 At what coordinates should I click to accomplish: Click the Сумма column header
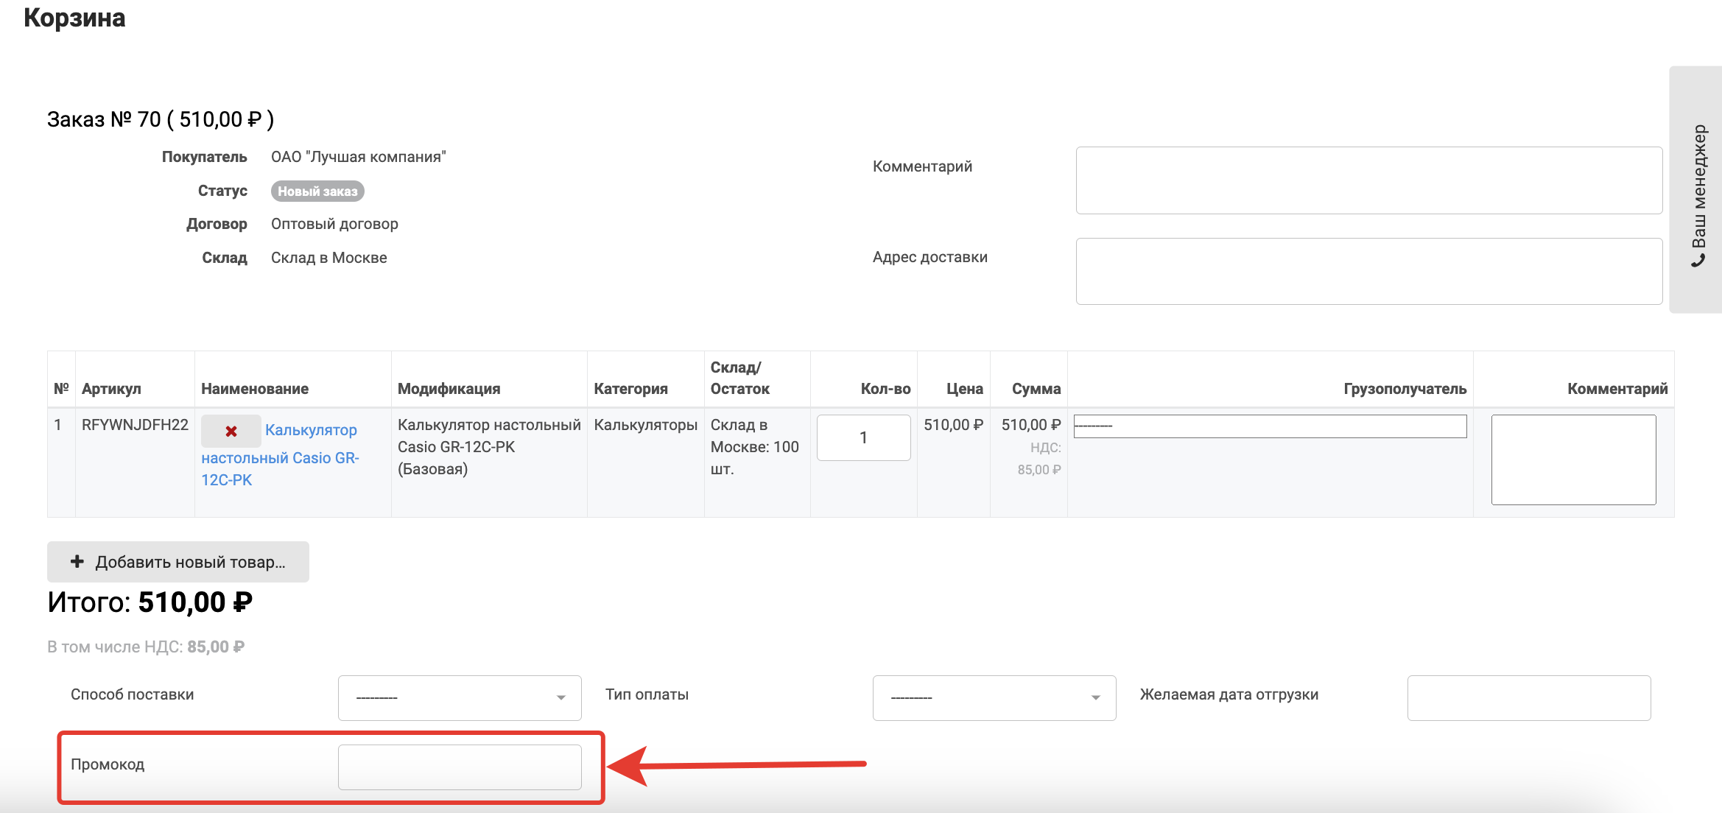pos(1036,389)
